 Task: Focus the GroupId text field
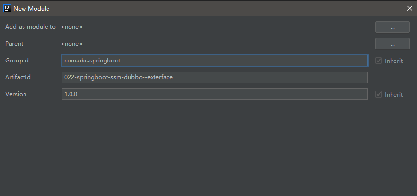point(214,61)
